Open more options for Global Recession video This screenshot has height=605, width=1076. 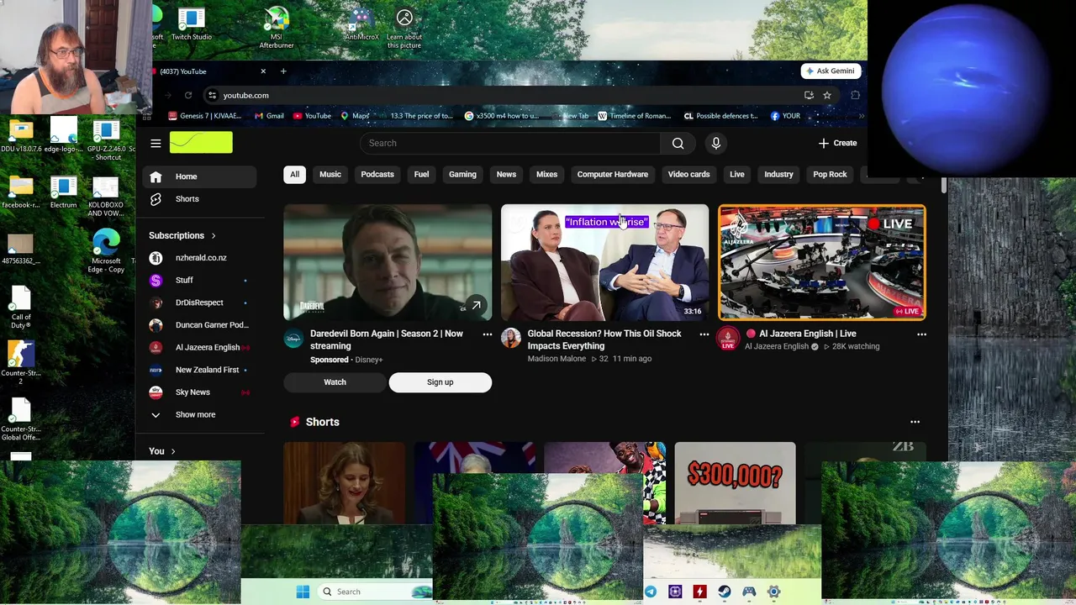click(x=704, y=334)
